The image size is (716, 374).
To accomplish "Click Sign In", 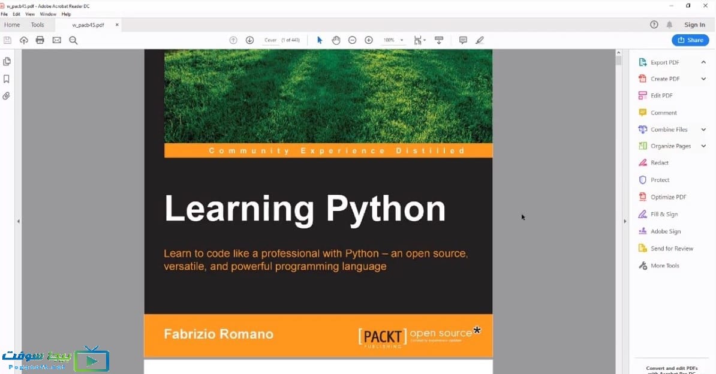I will [x=694, y=25].
